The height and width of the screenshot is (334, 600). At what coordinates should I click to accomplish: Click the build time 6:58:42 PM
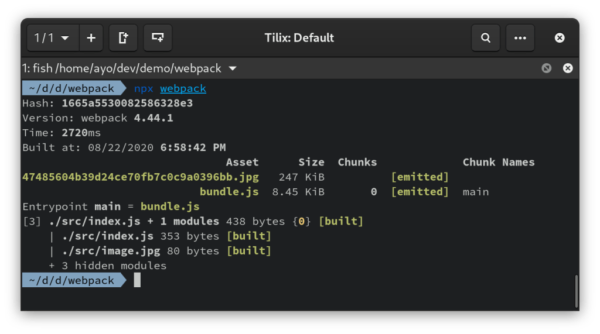[x=193, y=147]
